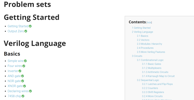The width and height of the screenshot is (194, 100).
Task: Go to 3.1.1 Basic Gates entry
Action: tap(151, 64)
